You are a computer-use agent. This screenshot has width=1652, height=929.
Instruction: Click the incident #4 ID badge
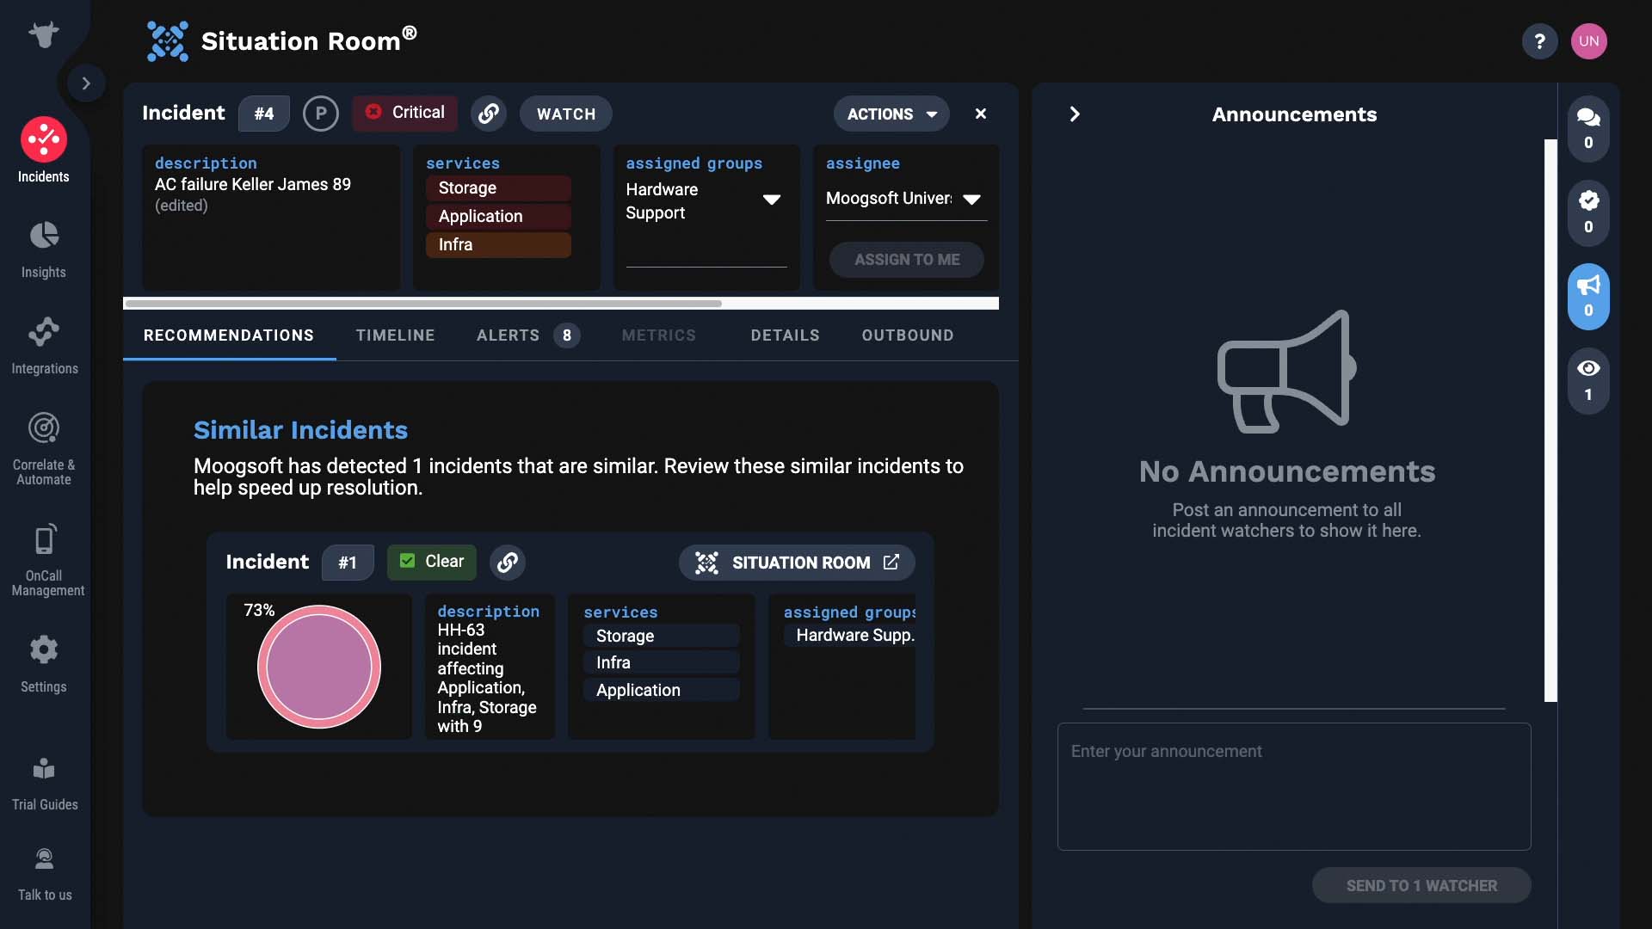[263, 114]
